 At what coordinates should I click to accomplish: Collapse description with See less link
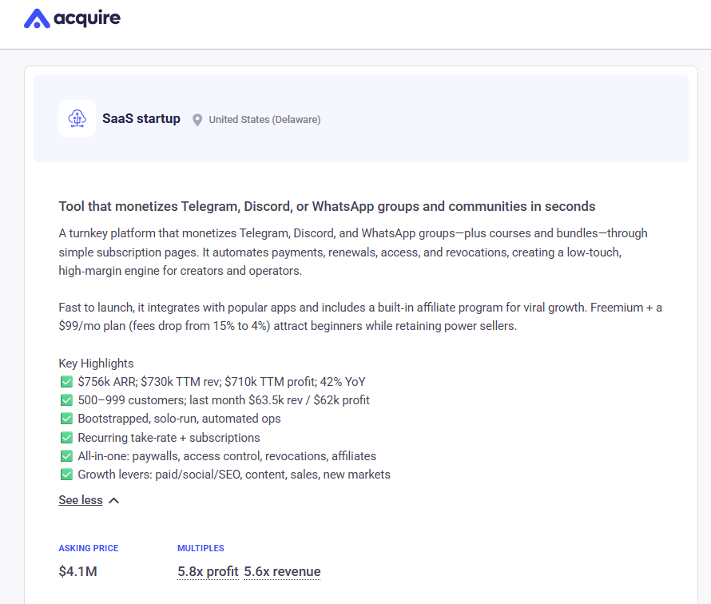81,500
